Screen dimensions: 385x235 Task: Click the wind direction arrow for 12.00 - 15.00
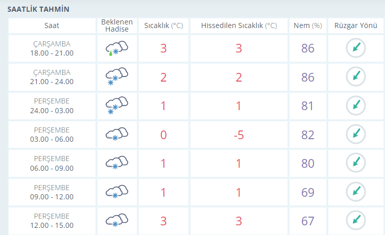pos(356,220)
